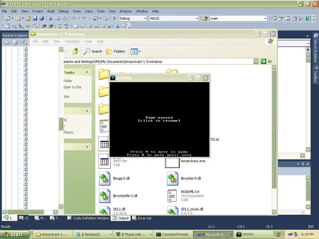This screenshot has height=239, width=319.
Task: Click the Up folder icon in Explorer
Action: (76, 51)
